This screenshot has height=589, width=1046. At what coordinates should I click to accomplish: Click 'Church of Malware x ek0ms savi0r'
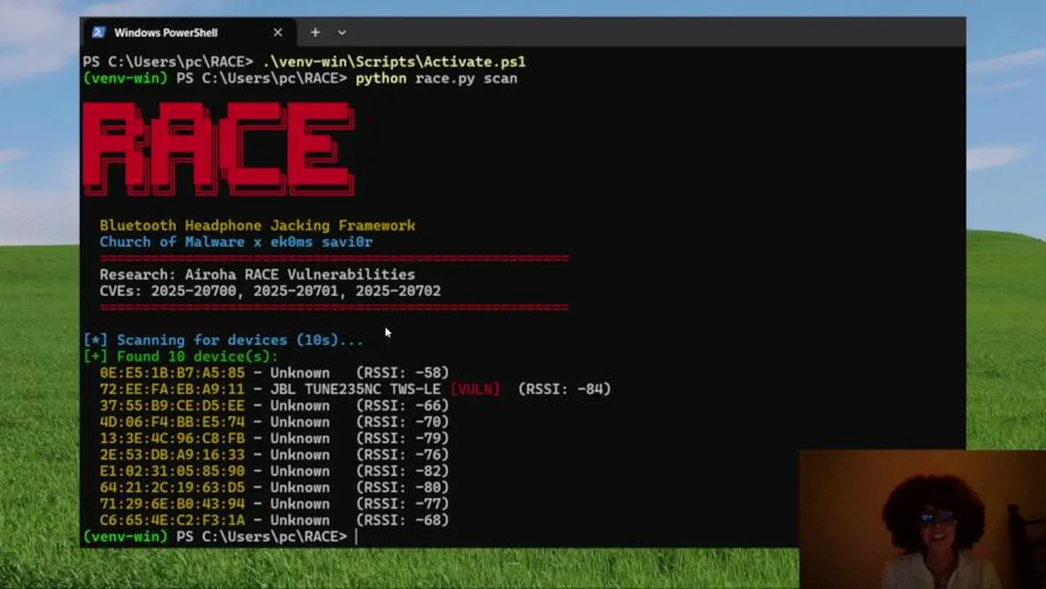point(237,242)
